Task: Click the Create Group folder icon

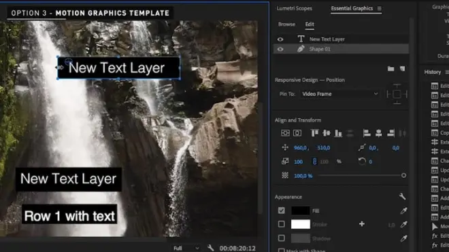Action: 390,69
